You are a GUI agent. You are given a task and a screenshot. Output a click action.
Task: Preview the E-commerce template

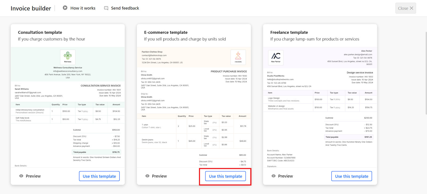click(x=159, y=176)
